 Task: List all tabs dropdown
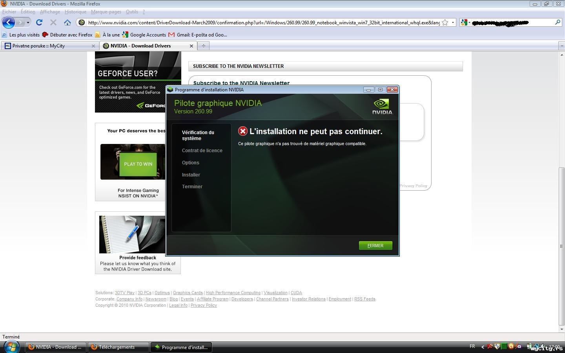(x=561, y=46)
